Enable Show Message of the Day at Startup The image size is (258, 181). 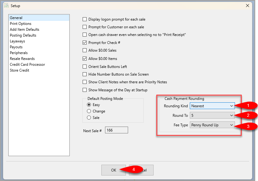pyautogui.click(x=84, y=90)
